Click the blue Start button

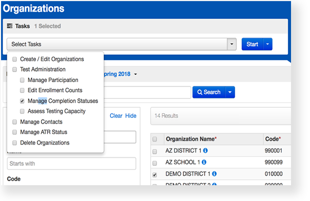pos(252,44)
